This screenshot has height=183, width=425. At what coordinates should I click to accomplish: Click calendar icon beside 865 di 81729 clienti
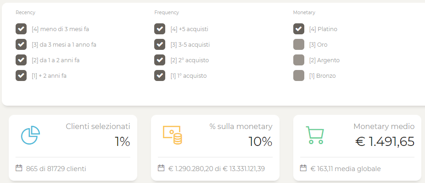[19, 168]
